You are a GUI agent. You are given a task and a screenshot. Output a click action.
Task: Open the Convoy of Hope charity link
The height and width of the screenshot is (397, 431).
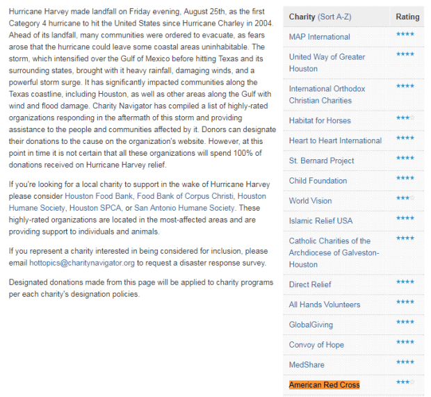pyautogui.click(x=317, y=345)
